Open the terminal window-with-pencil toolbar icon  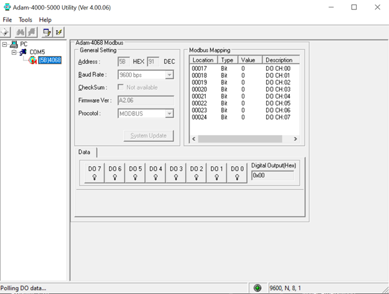tap(47, 32)
